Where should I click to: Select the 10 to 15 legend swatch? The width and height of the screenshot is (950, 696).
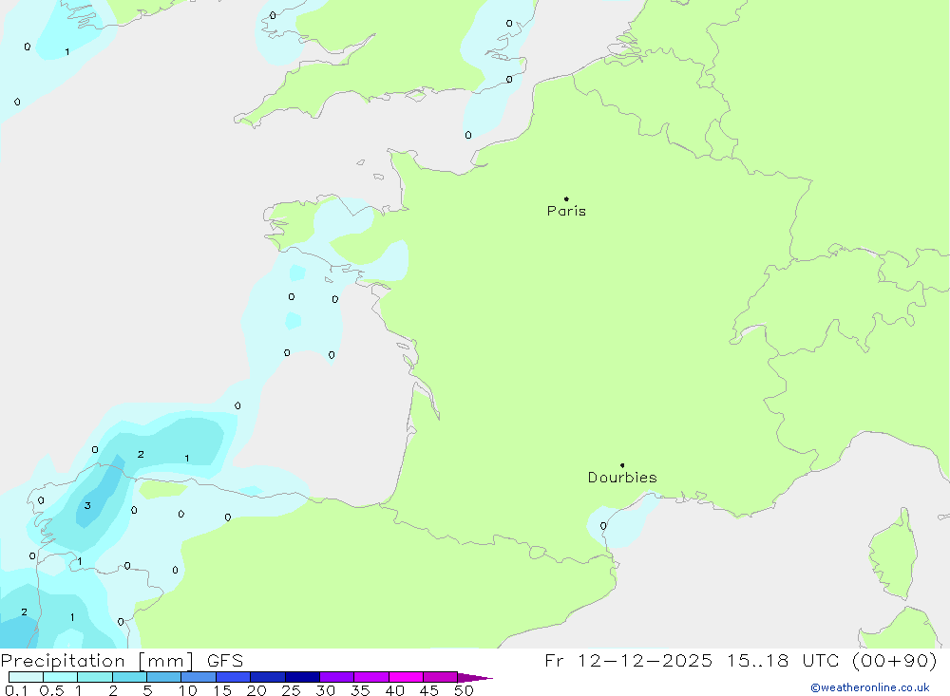199,677
